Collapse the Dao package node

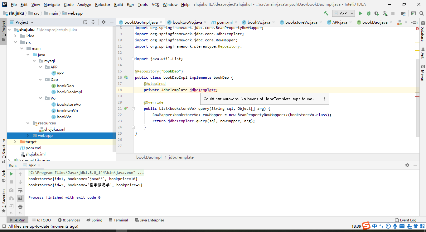[41, 79]
